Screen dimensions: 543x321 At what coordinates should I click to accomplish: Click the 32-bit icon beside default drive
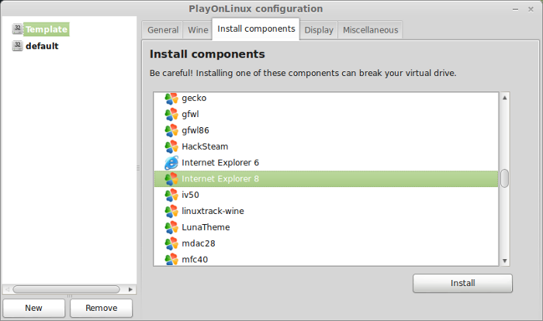[x=17, y=46]
